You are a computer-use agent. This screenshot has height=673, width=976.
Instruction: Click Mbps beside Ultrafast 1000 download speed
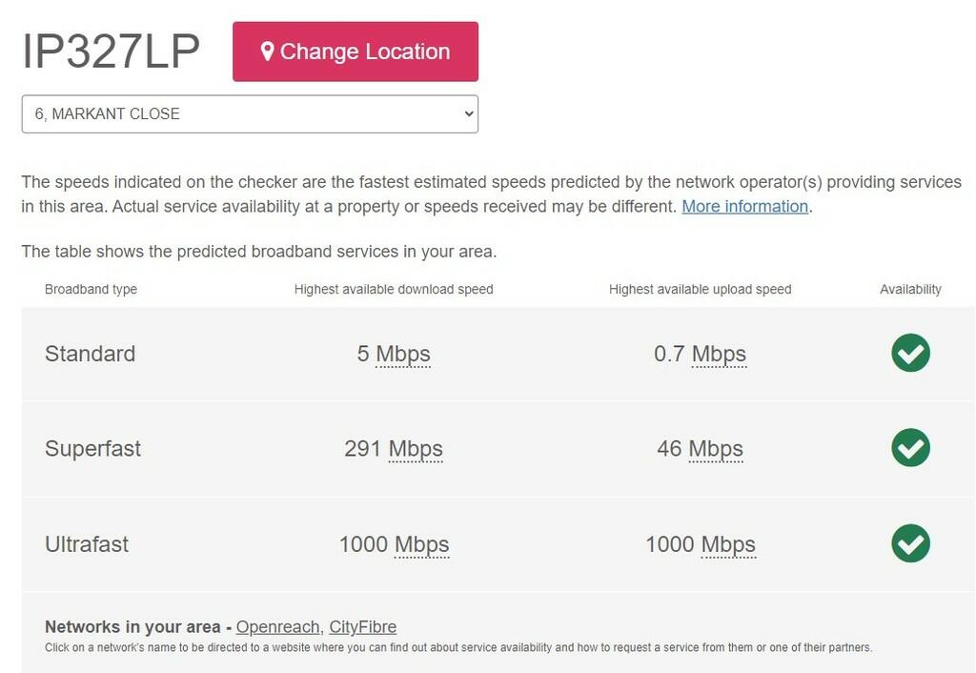tap(421, 544)
